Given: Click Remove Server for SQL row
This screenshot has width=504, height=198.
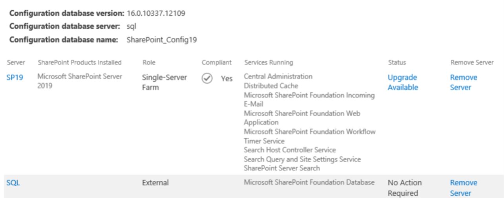Looking at the screenshot, I should click(464, 188).
